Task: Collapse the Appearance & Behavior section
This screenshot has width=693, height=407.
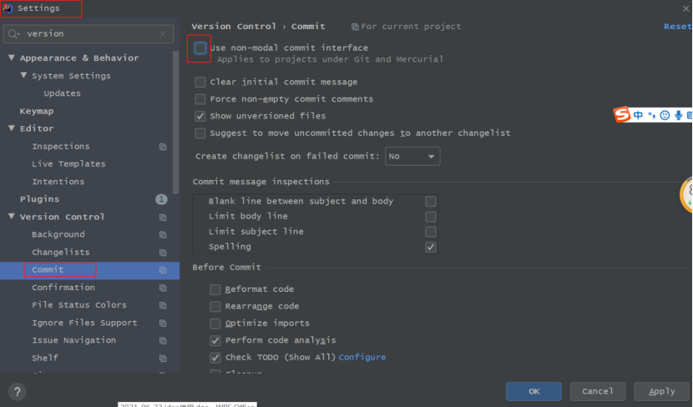Action: [x=12, y=58]
